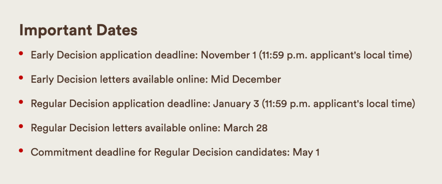Image resolution: width=442 pixels, height=184 pixels.
Task: Click the Commitment deadline for Regular Decision line
Action: pos(175,153)
